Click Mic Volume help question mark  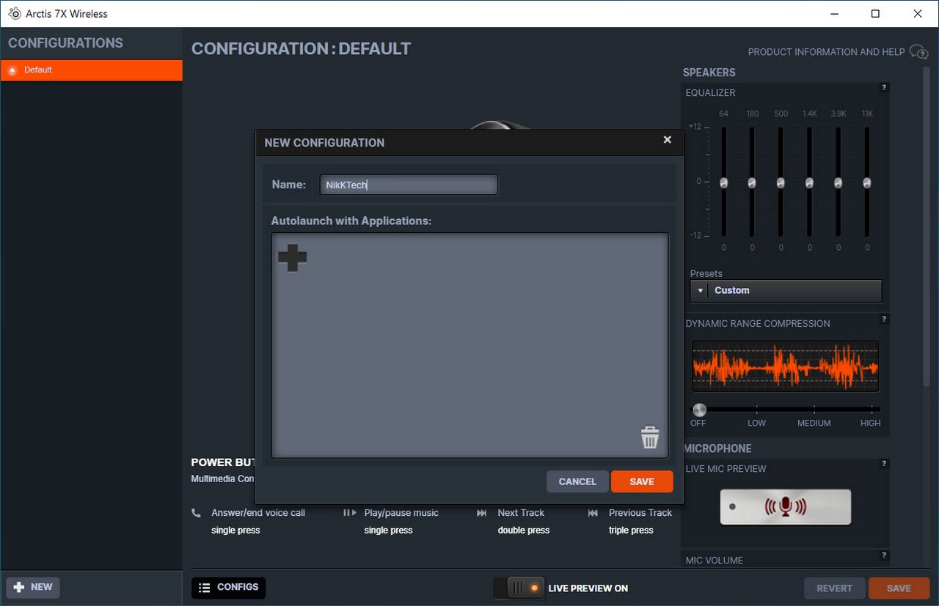pyautogui.click(x=884, y=555)
